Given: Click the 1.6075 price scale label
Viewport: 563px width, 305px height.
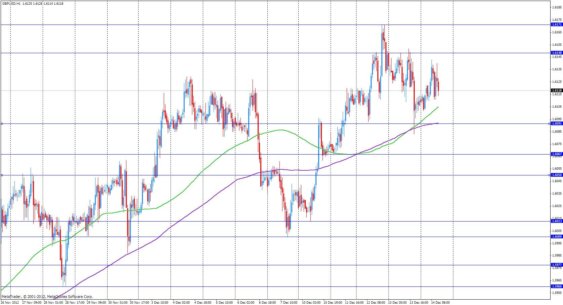Looking at the screenshot, I should [557, 144].
